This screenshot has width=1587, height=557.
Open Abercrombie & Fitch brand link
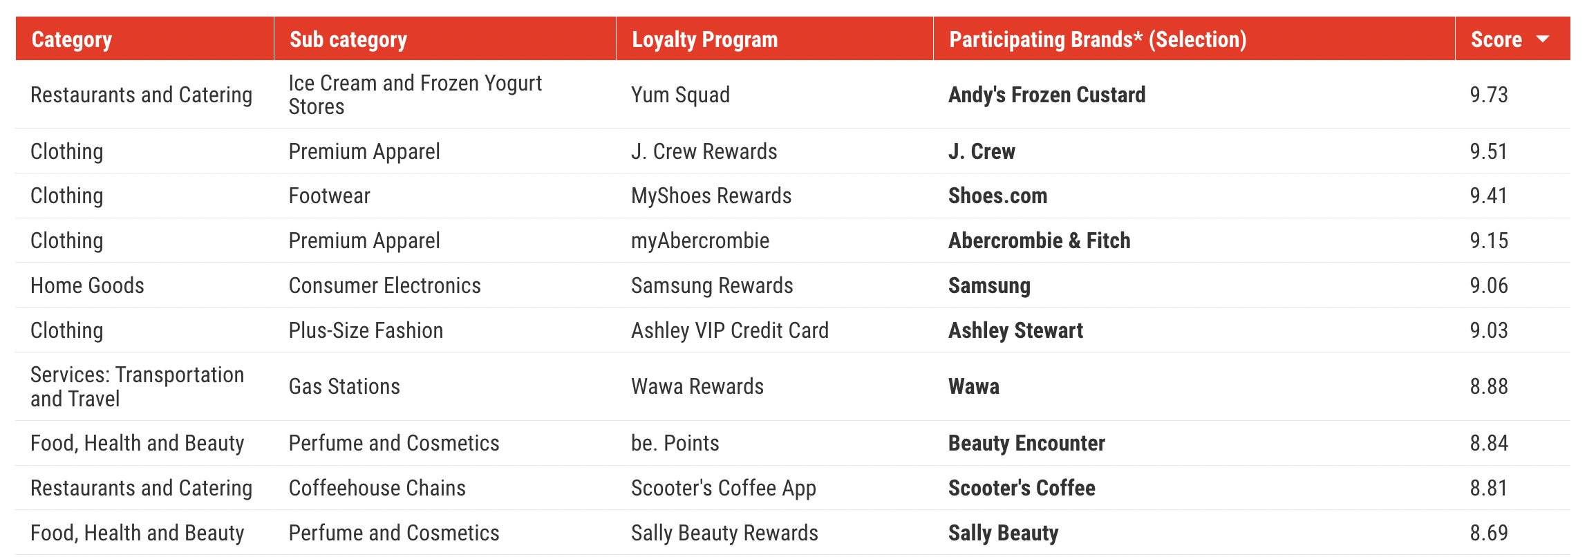[1039, 240]
